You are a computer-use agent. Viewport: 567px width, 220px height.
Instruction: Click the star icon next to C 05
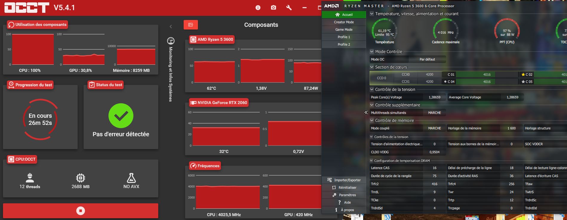point(523,82)
